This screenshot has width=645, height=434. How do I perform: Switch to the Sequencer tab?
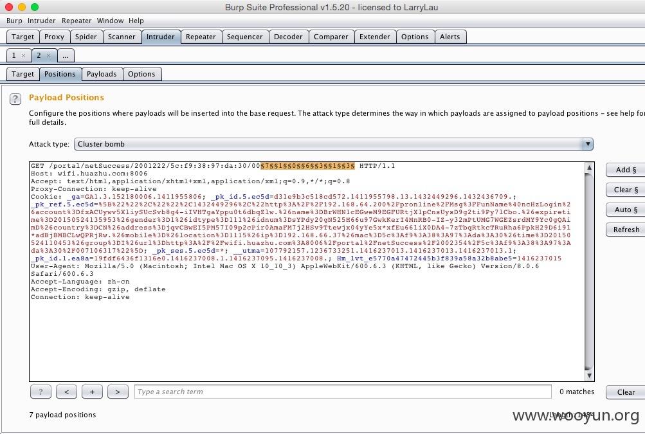point(245,37)
